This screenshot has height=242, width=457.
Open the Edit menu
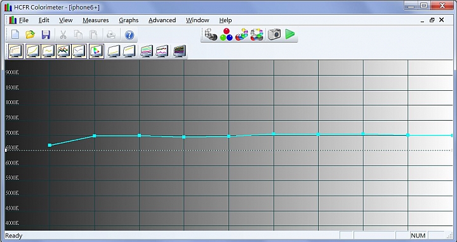(44, 20)
